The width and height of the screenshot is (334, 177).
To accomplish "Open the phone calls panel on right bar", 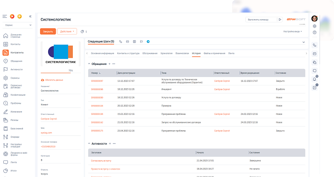I will (314, 45).
